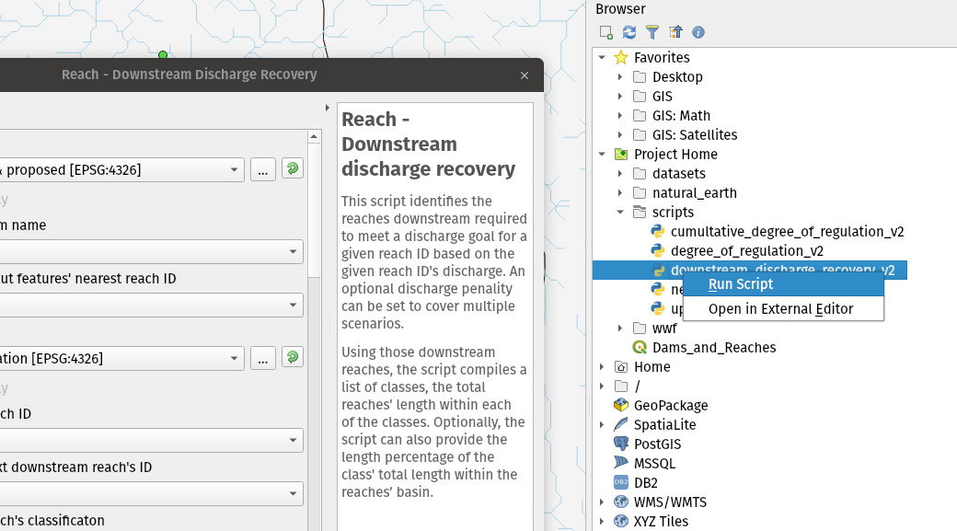Click the PostGIS entry in browser
Viewport: 957px width, 531px height.
tap(657, 444)
